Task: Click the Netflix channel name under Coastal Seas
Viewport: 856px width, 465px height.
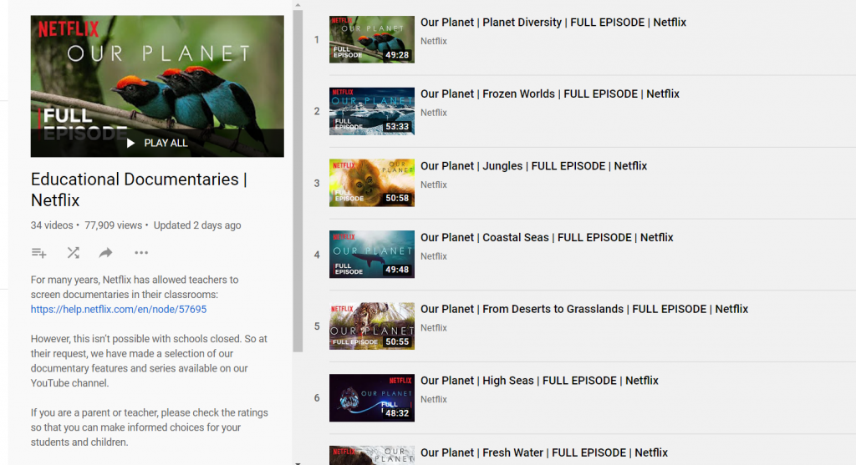Action: tap(434, 256)
